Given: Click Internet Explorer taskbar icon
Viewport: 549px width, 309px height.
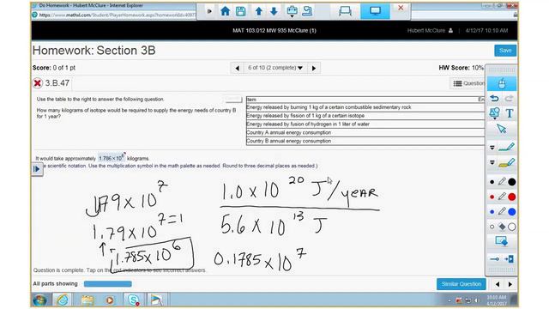Looking at the screenshot, I should point(63,300).
